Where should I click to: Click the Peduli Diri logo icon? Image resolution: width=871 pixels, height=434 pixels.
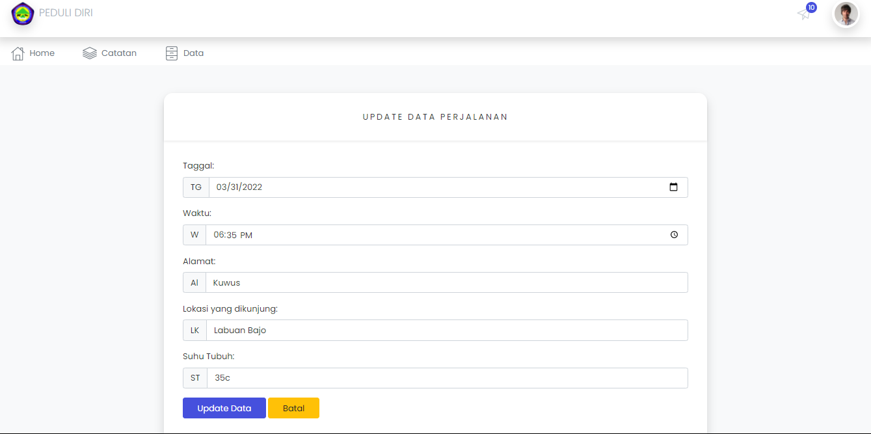[x=22, y=14]
